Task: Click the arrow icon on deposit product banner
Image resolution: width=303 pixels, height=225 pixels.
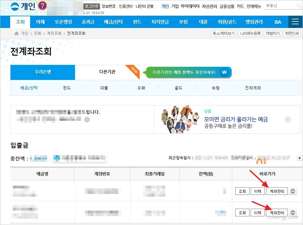Action: click(x=288, y=120)
